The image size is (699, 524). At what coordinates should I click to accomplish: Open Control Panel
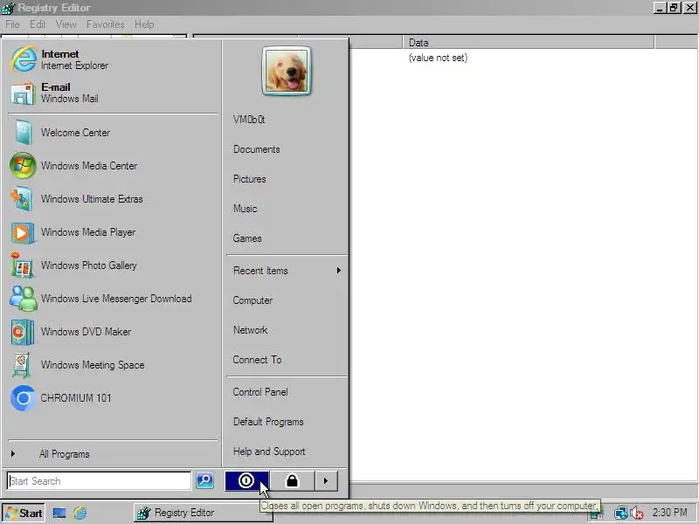tap(260, 392)
